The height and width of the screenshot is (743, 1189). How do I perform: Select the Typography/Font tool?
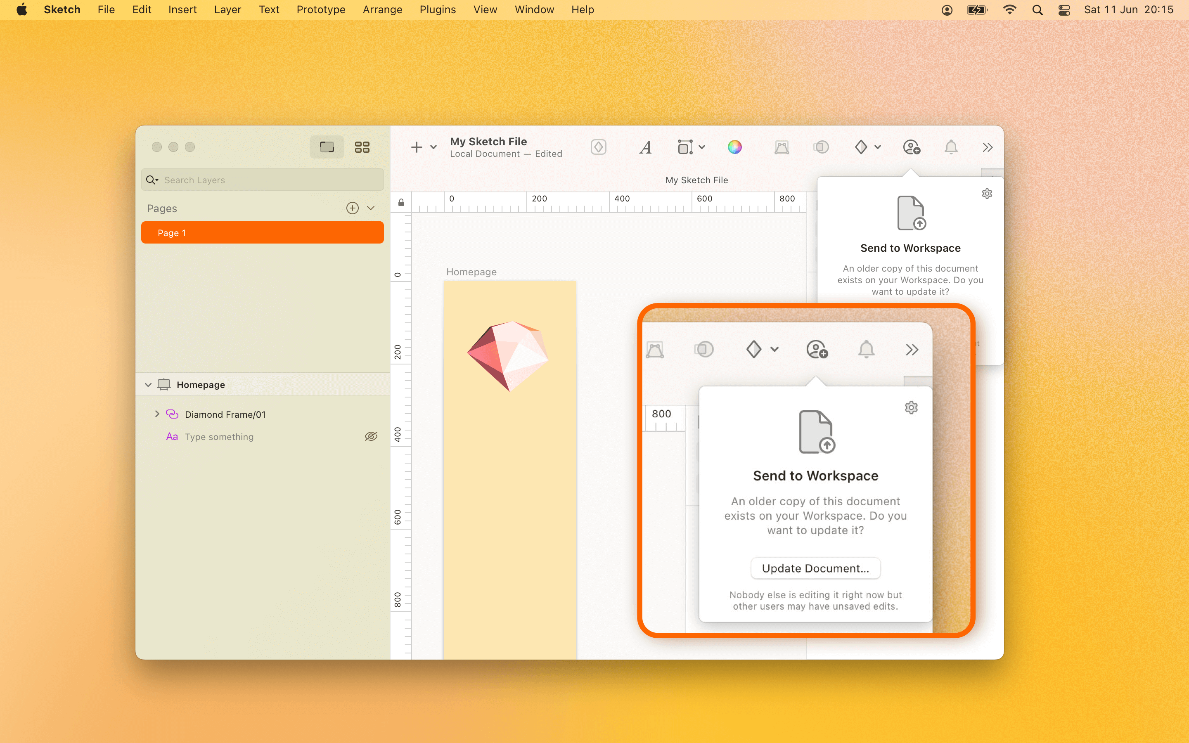[645, 147]
